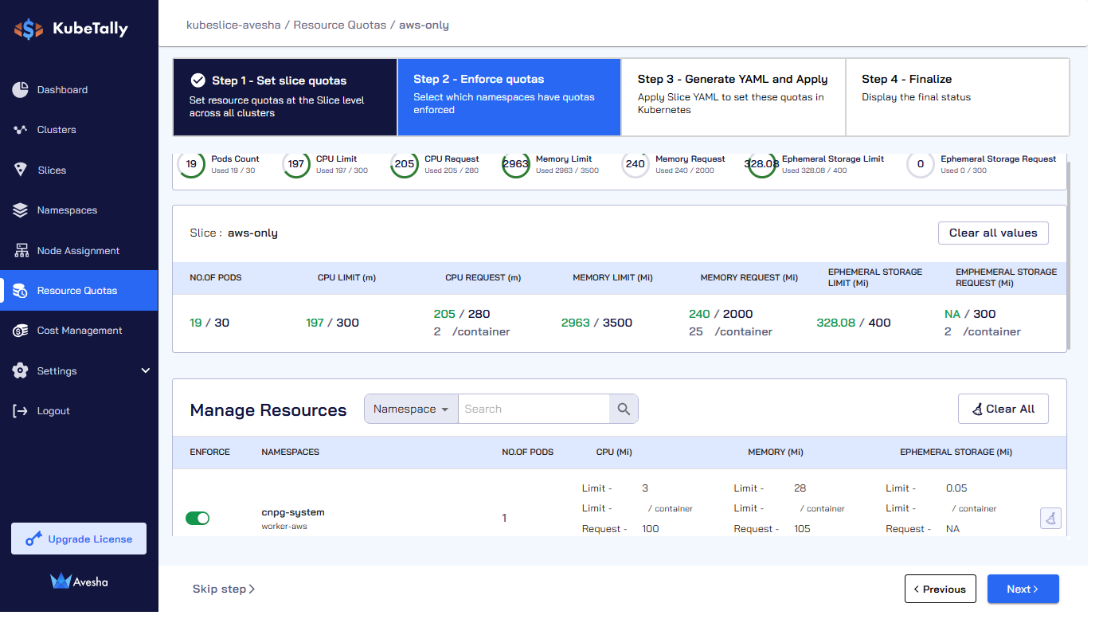Open the Namespace filter dropdown
This screenshot has width=1095, height=623.
click(411, 409)
